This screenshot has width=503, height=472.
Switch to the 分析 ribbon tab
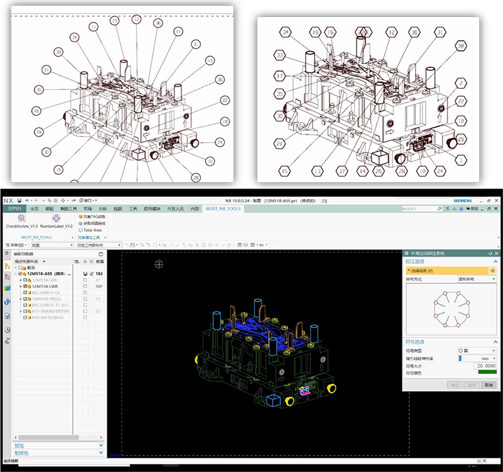point(102,209)
